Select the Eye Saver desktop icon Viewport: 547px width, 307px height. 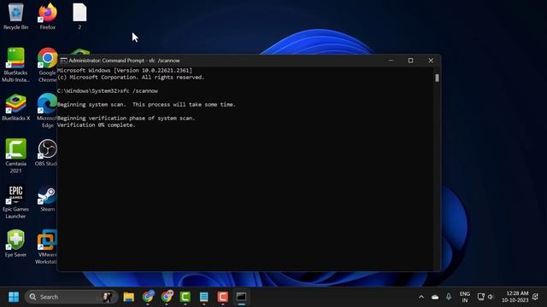[x=15, y=244]
